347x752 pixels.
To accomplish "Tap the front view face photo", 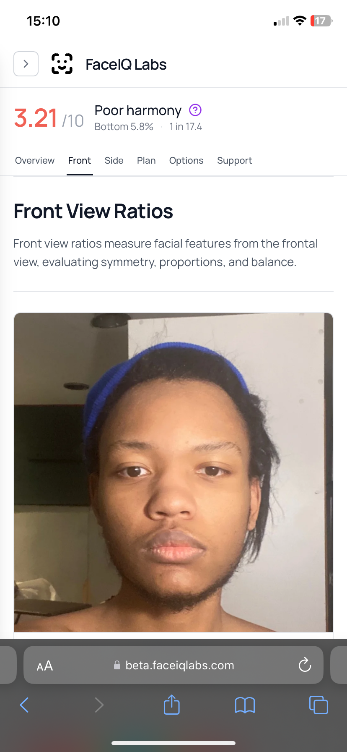I will 173,473.
